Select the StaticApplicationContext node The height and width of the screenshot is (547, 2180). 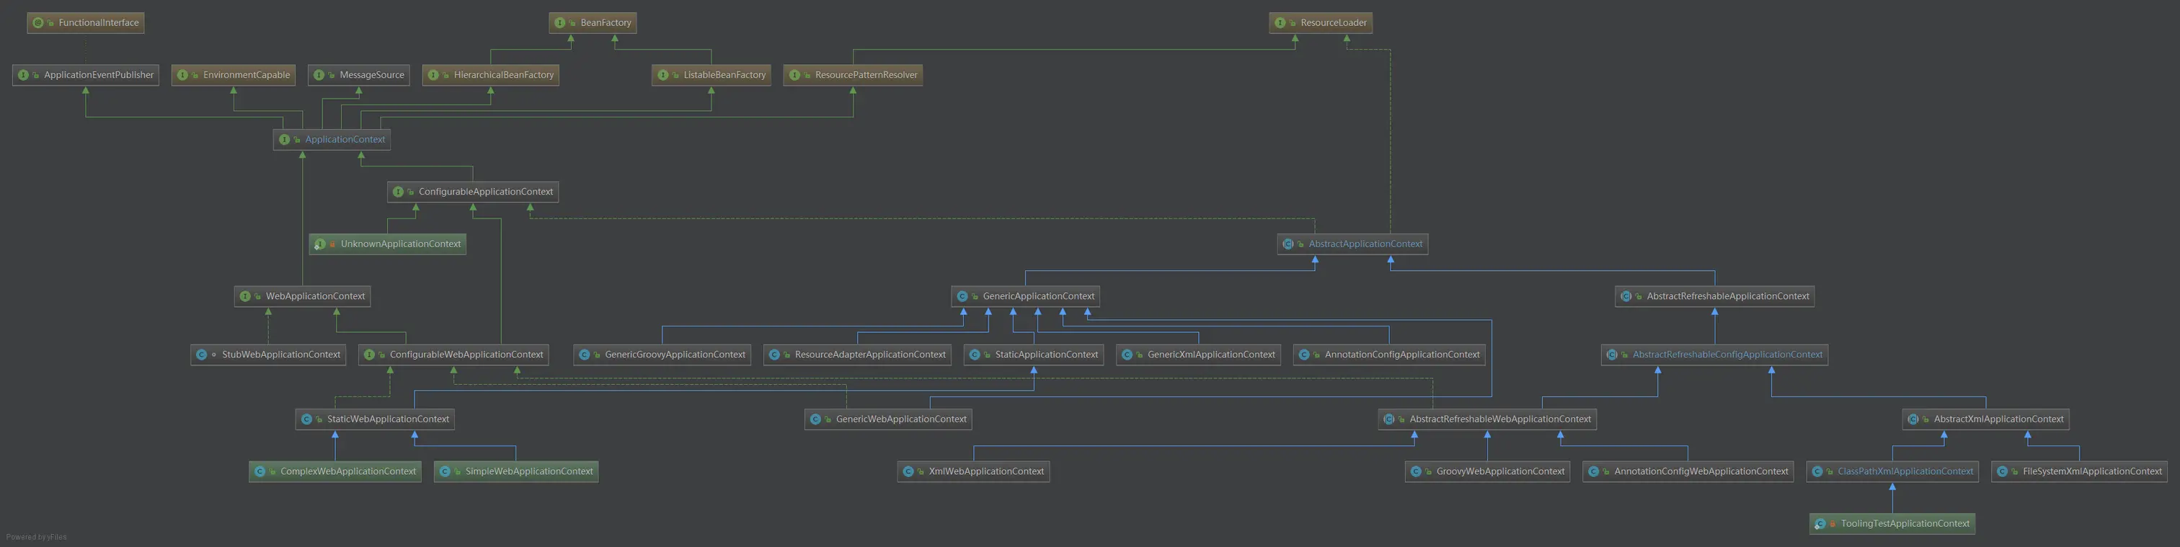[x=1033, y=355]
